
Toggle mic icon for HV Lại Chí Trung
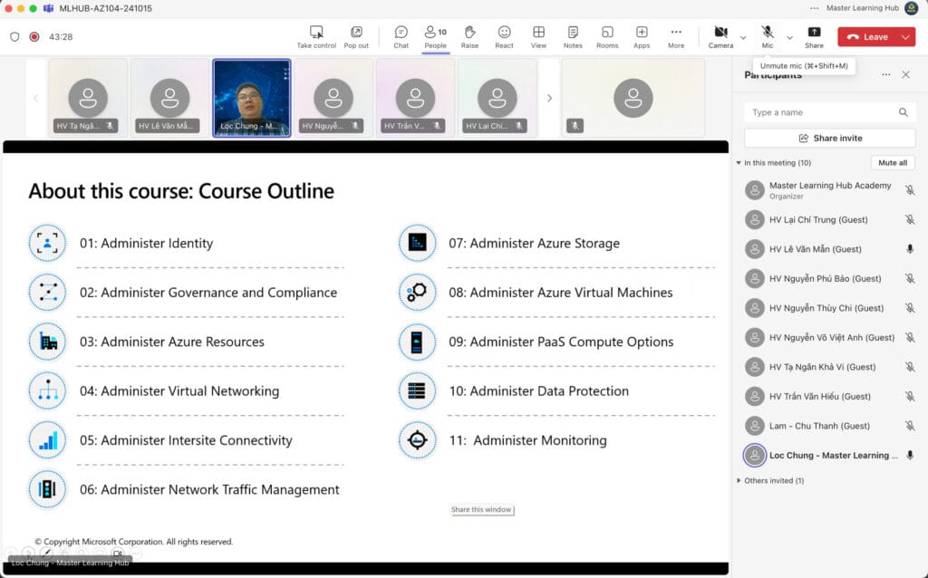910,219
